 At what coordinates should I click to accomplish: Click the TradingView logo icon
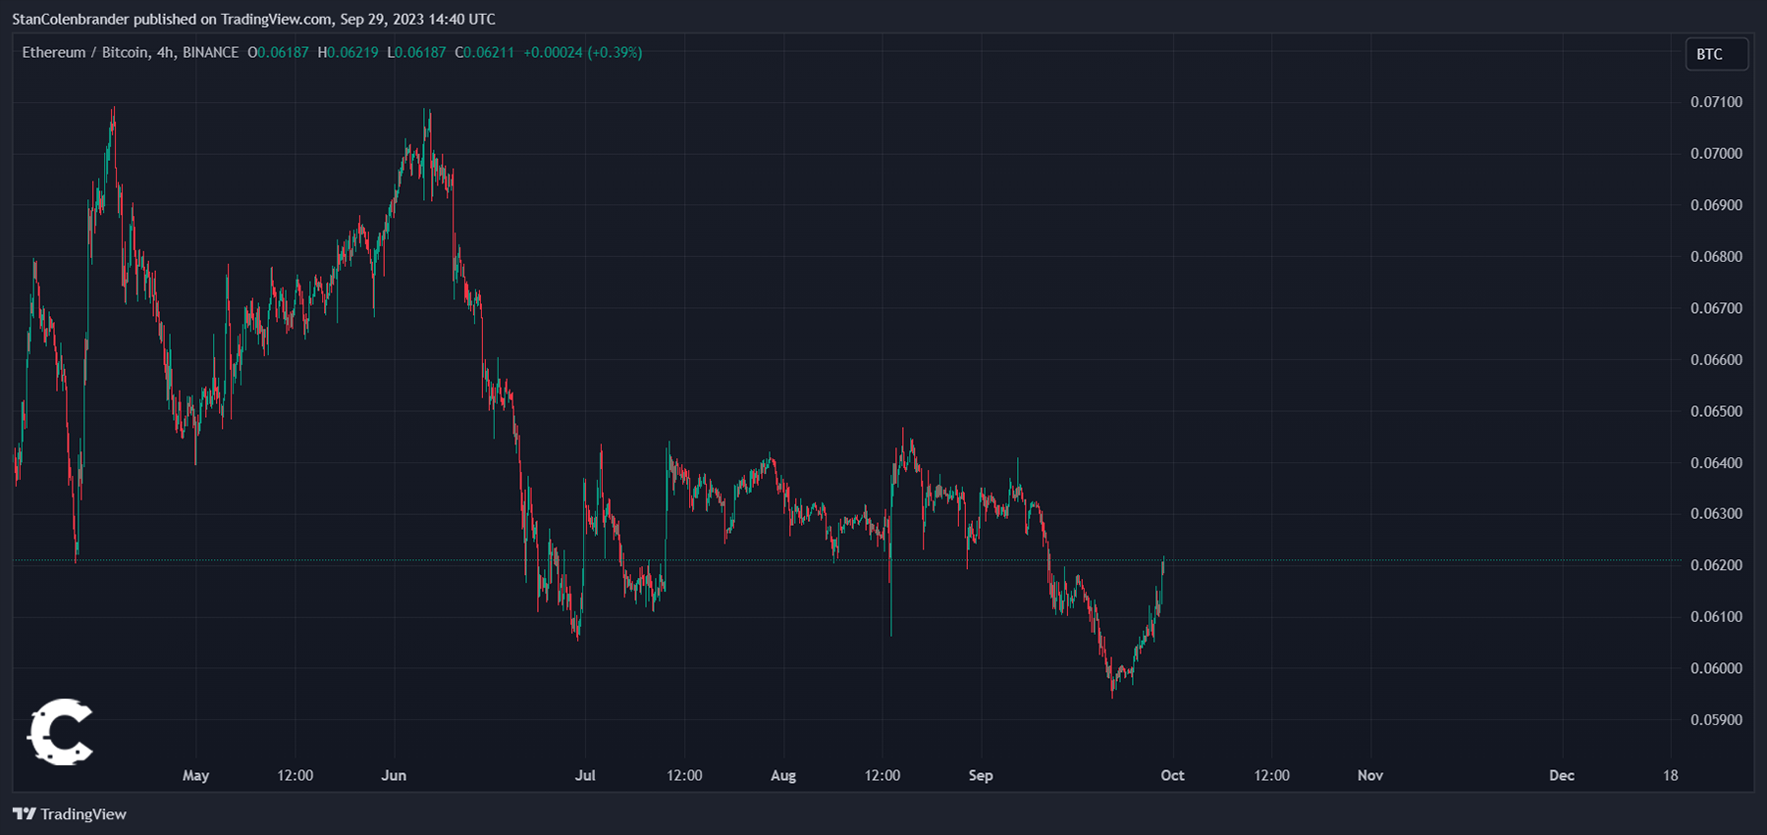(x=25, y=814)
